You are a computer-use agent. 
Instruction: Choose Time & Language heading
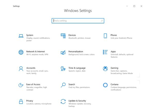pyautogui.click(x=77, y=68)
